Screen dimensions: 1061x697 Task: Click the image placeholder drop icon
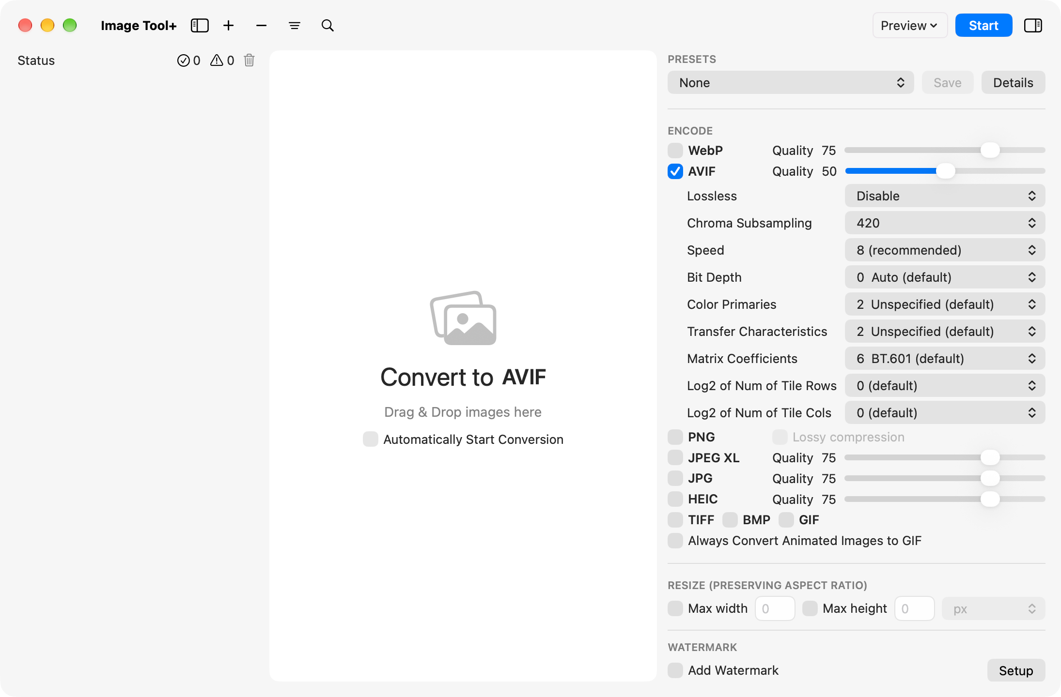pos(463,318)
